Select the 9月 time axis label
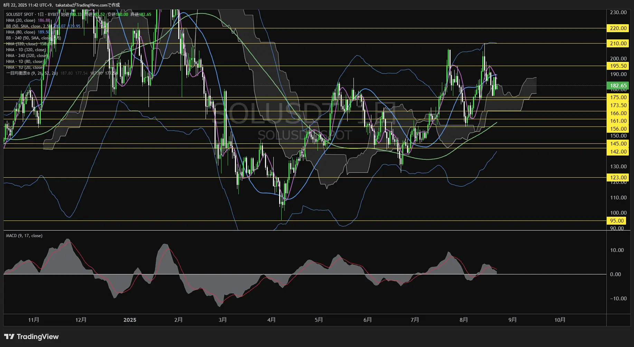 tap(513, 320)
